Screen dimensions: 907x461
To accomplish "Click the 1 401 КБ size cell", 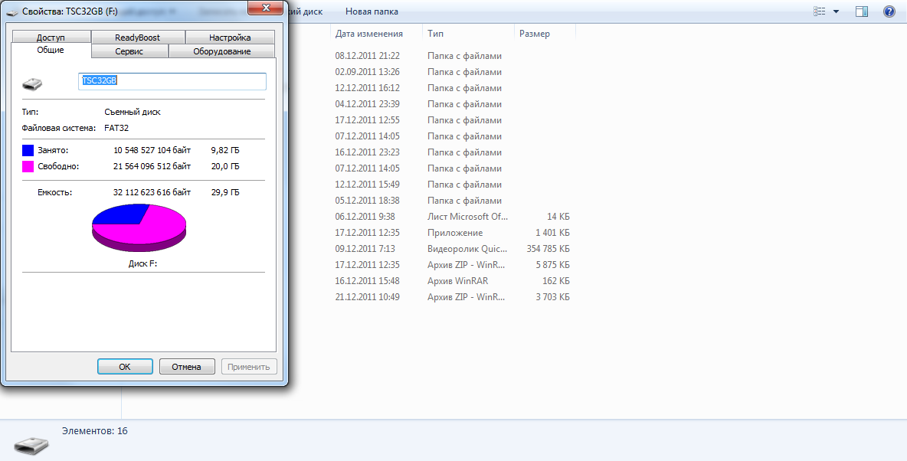I will [552, 233].
